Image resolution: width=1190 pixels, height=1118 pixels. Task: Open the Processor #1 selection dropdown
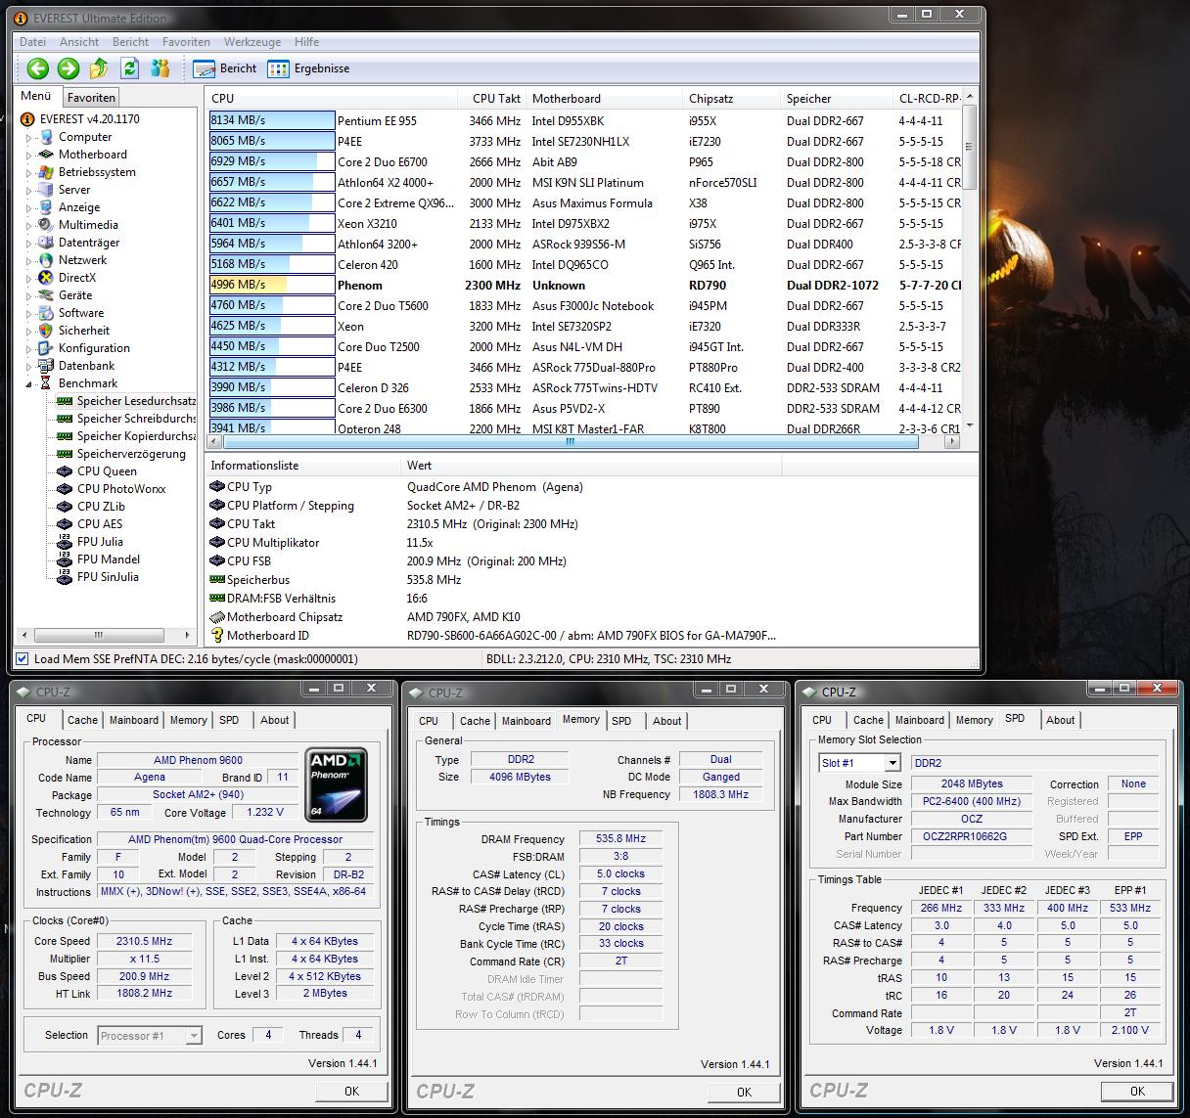coord(194,1035)
